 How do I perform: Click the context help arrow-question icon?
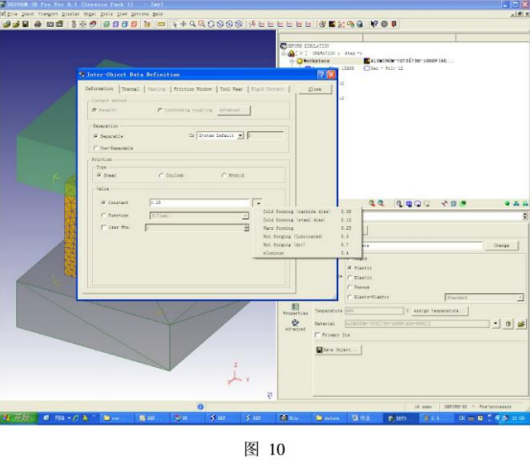click(374, 24)
